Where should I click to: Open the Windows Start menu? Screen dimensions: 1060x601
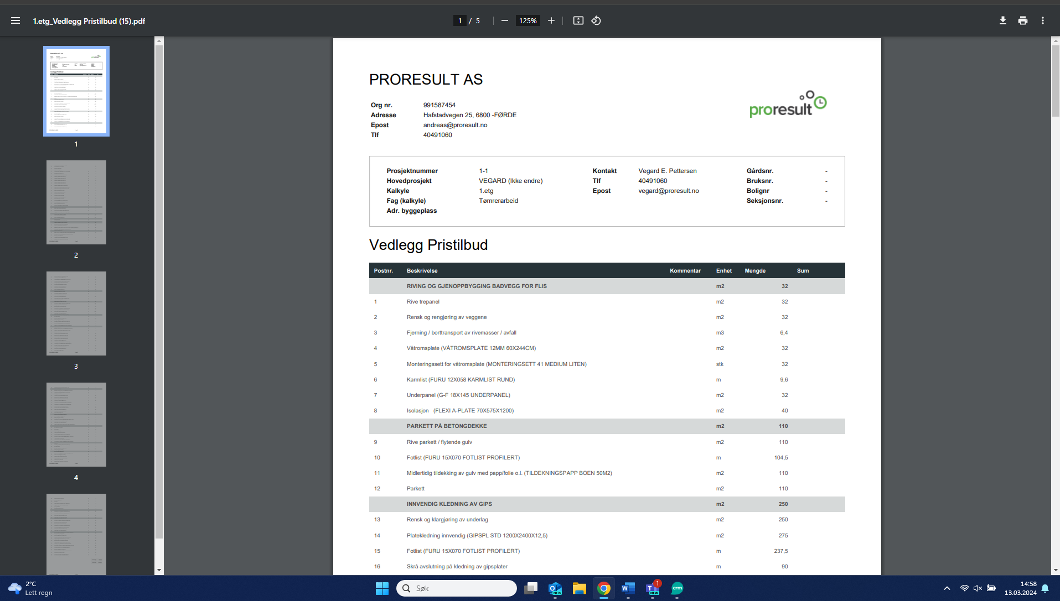pos(382,588)
